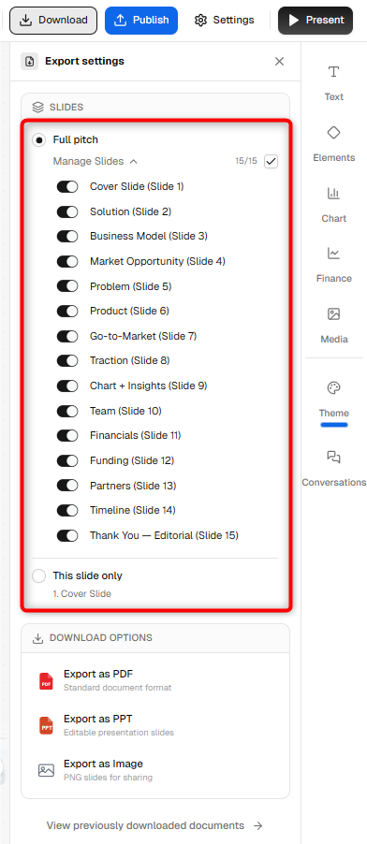This screenshot has height=844, width=367.
Task: Open the Media panel icon
Action: tap(333, 313)
